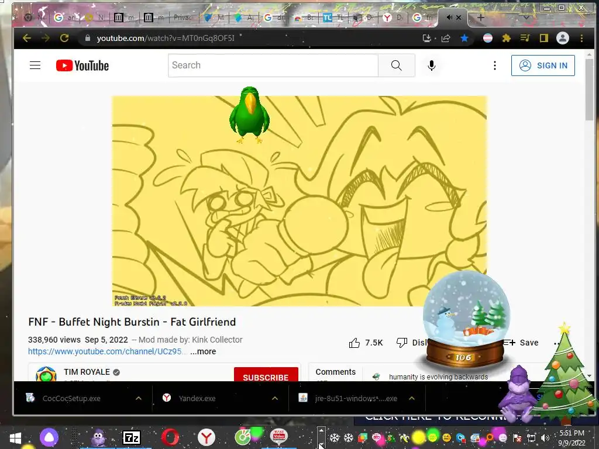This screenshot has height=449, width=599.
Task: Open the TIM ROYALE channel name
Action: pos(87,372)
